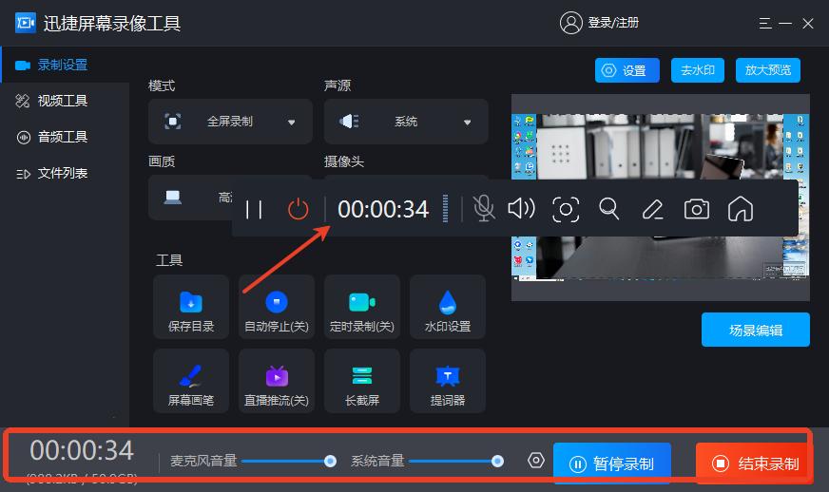Click the bottom bar recording timer
Screen dimensions: 829x492
(82, 451)
